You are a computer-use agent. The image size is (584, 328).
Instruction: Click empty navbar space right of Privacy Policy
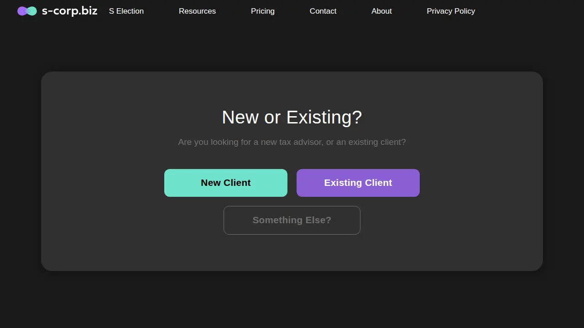pyautogui.click(x=529, y=11)
